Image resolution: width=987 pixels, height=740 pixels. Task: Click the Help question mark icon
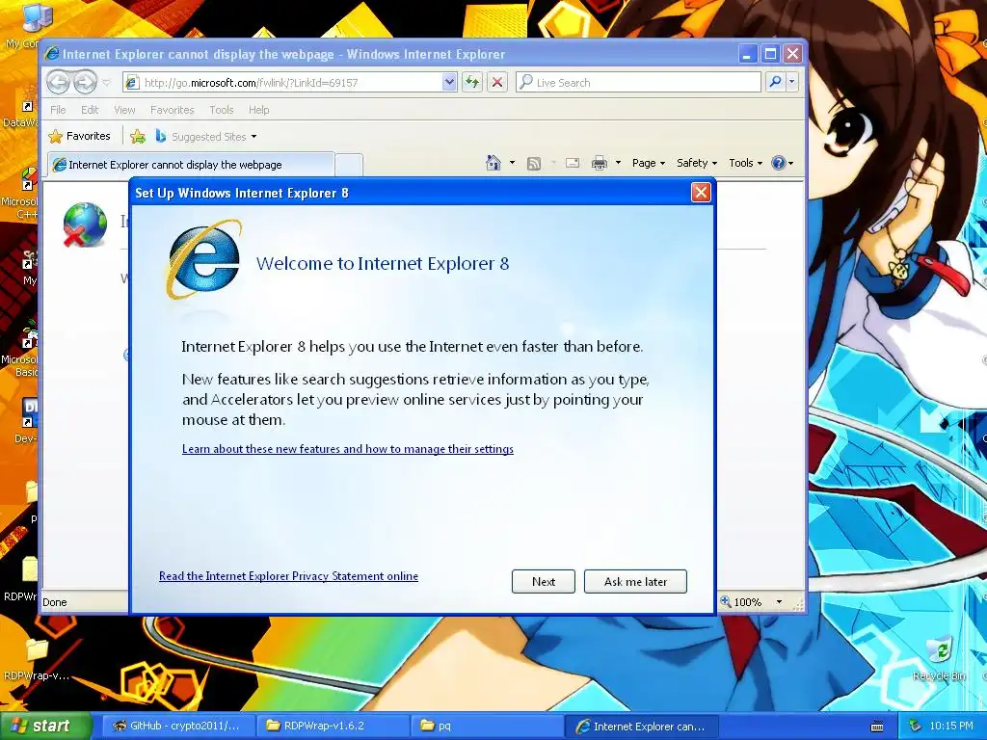tap(779, 163)
